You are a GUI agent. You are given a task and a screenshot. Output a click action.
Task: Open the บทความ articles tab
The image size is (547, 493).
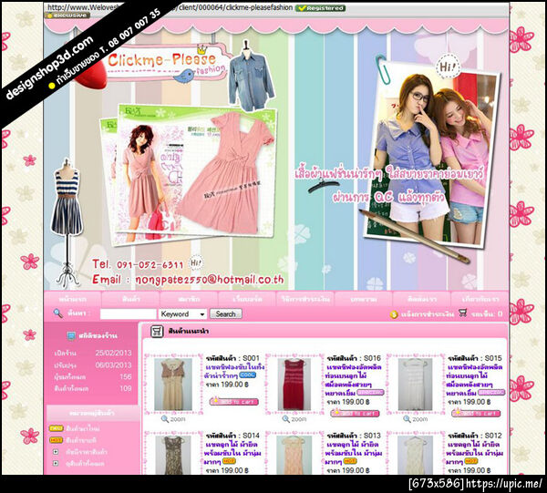click(364, 299)
